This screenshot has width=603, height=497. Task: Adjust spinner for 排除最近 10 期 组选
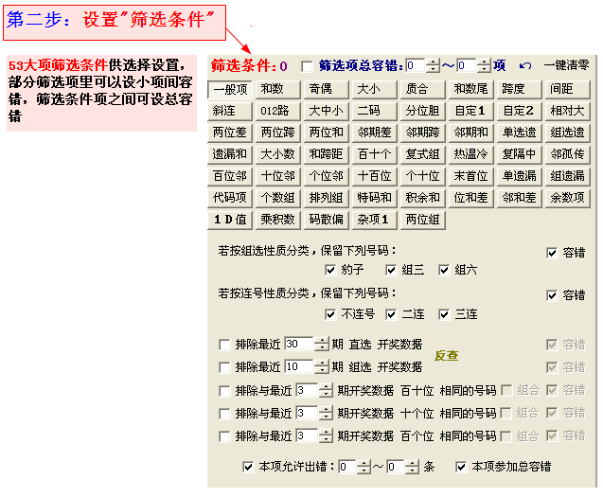click(322, 366)
